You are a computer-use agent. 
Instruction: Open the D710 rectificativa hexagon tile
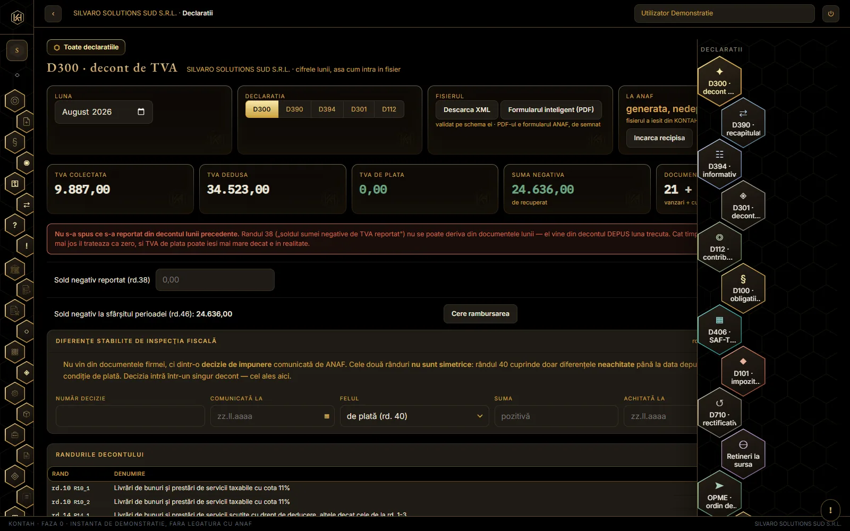(719, 412)
